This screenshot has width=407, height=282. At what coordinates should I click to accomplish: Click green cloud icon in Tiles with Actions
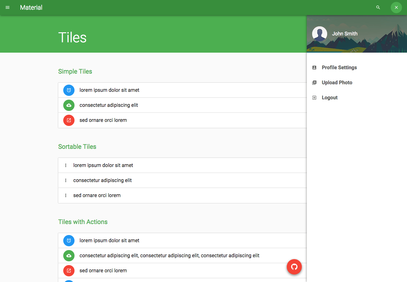tap(69, 256)
